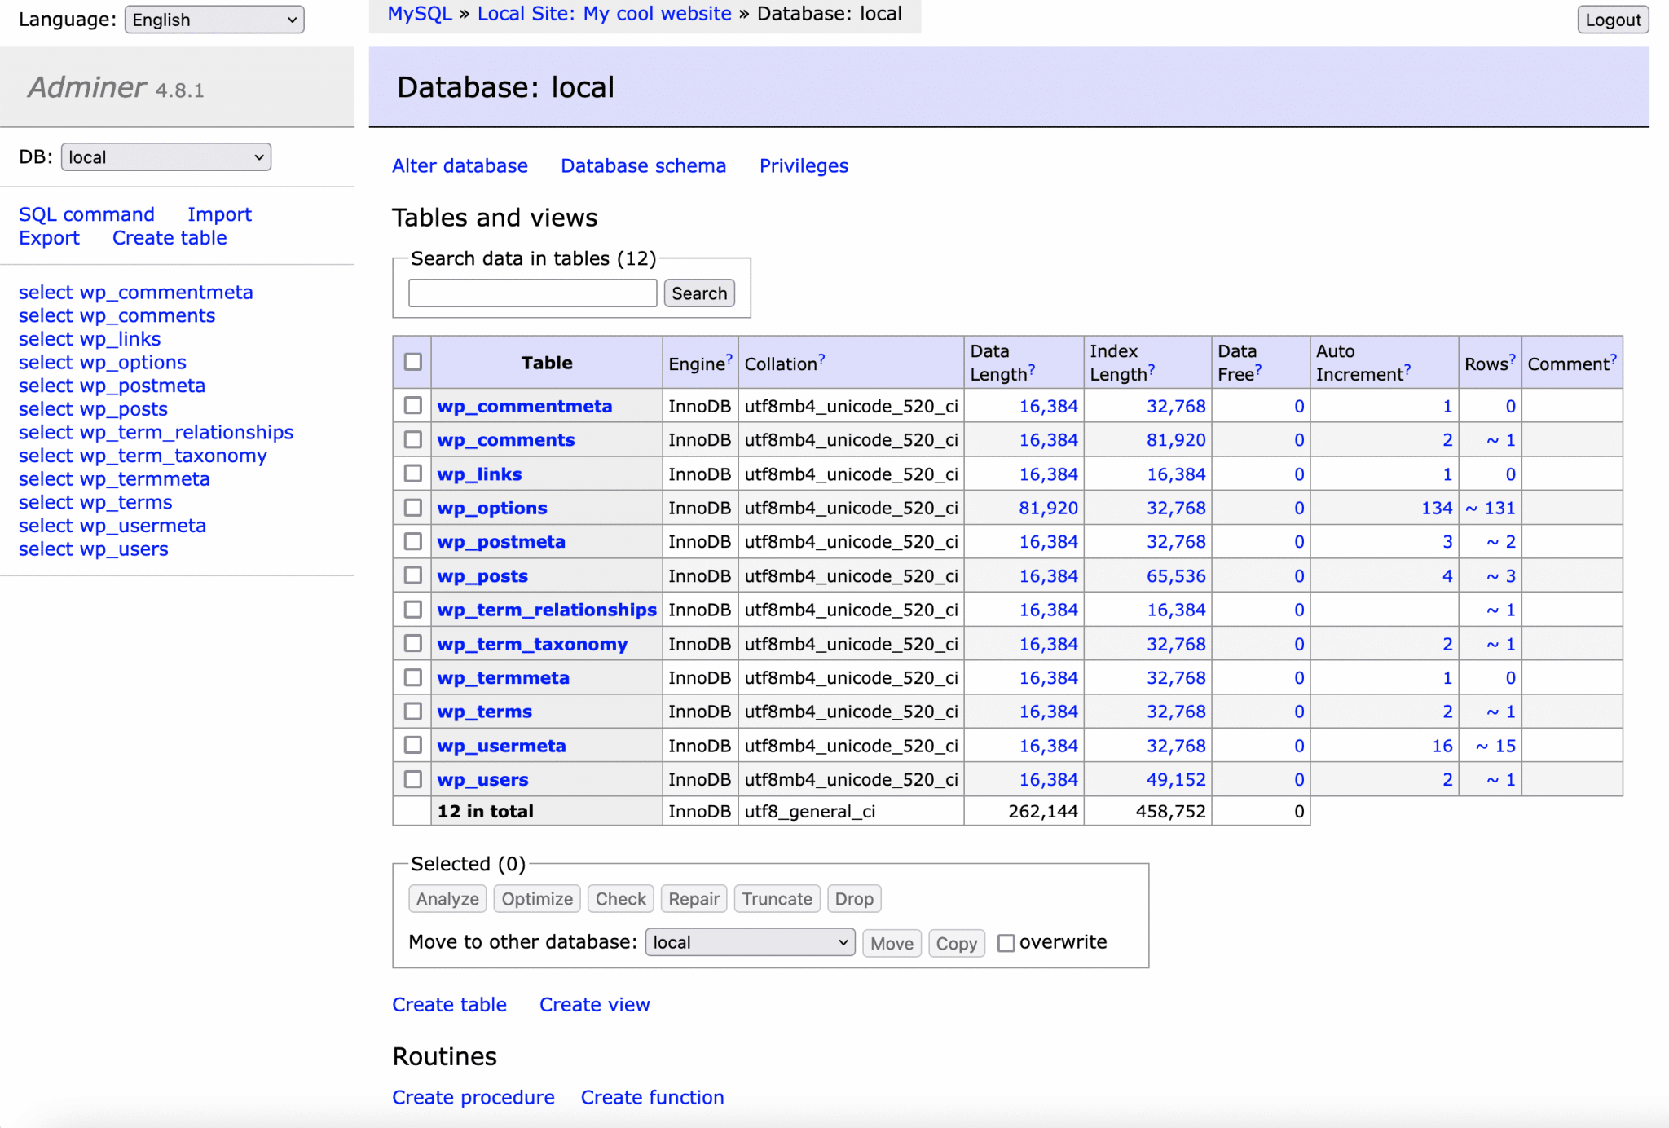Screen dimensions: 1669x1128
Task: Open the DB selection dropdown
Action: [165, 156]
